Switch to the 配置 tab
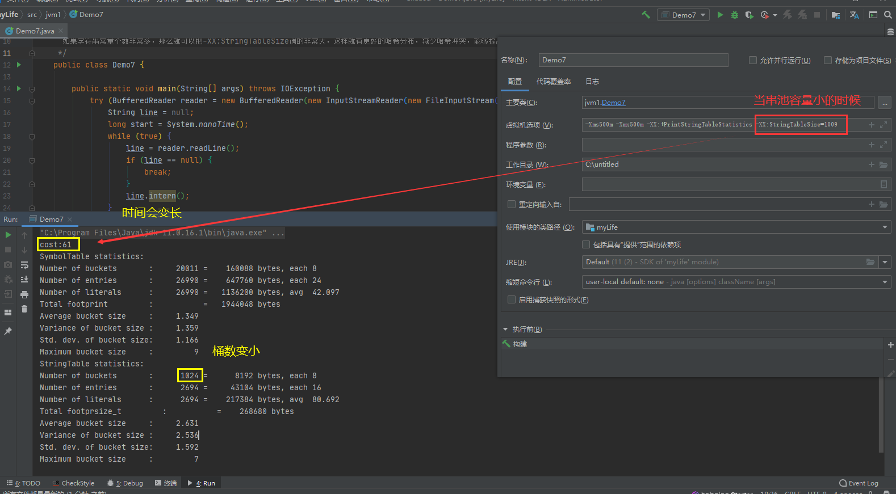 click(515, 82)
